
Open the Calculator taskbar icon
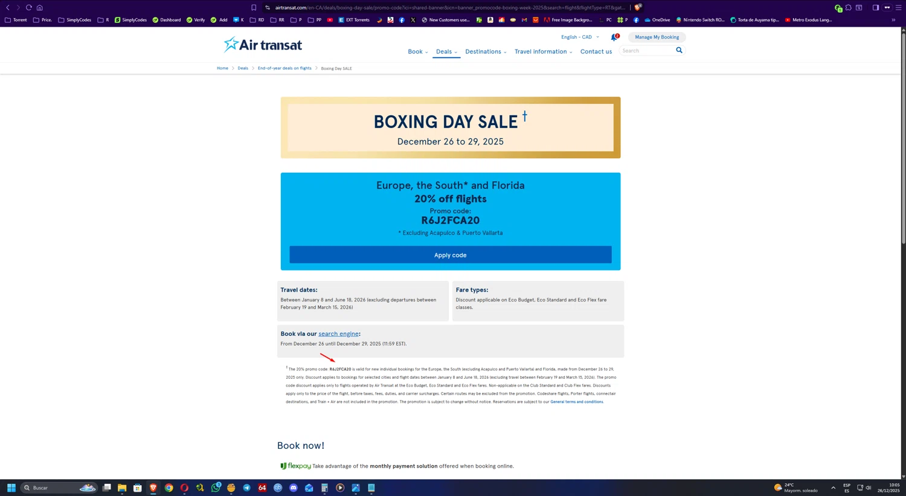pyautogui.click(x=324, y=488)
